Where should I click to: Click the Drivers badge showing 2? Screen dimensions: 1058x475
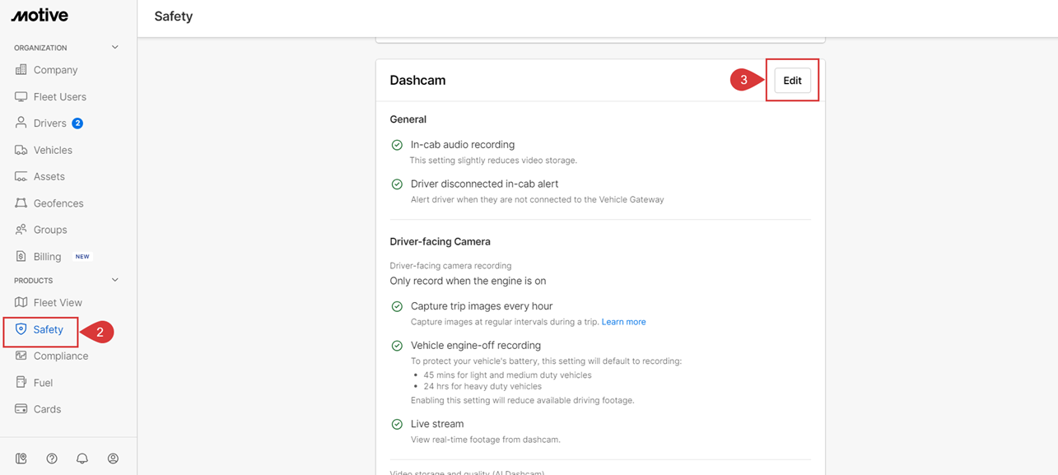point(77,123)
